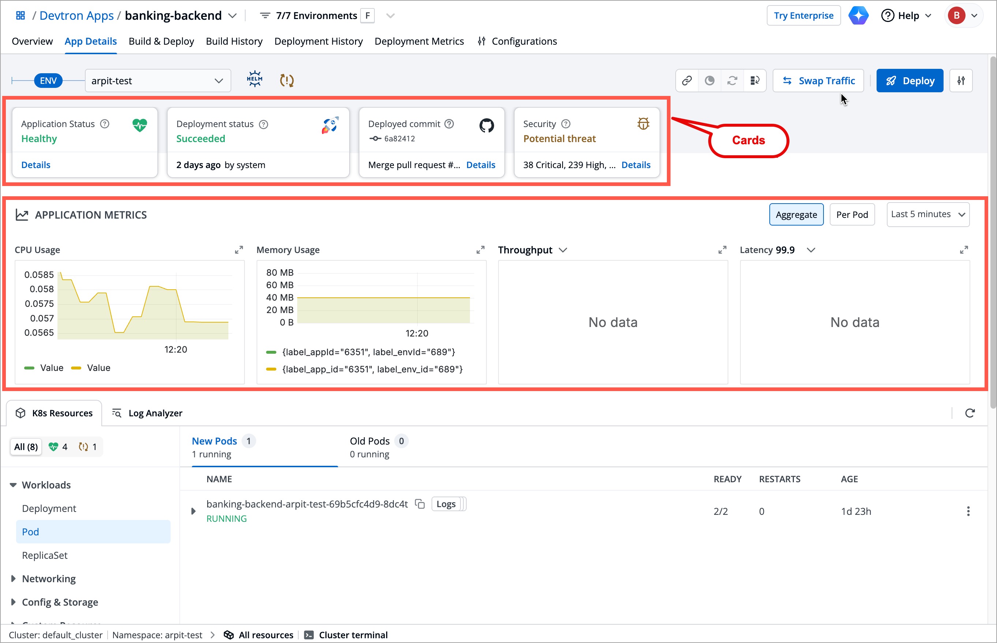Refresh the K8s resources list

click(970, 413)
